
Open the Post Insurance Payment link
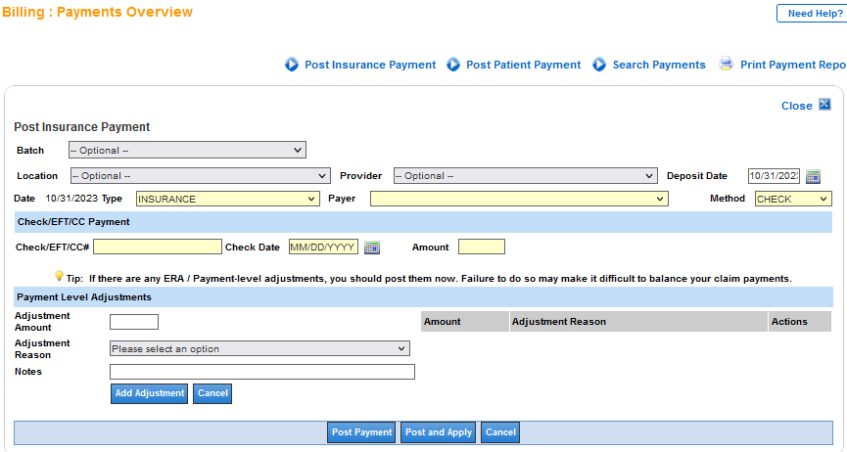click(370, 65)
